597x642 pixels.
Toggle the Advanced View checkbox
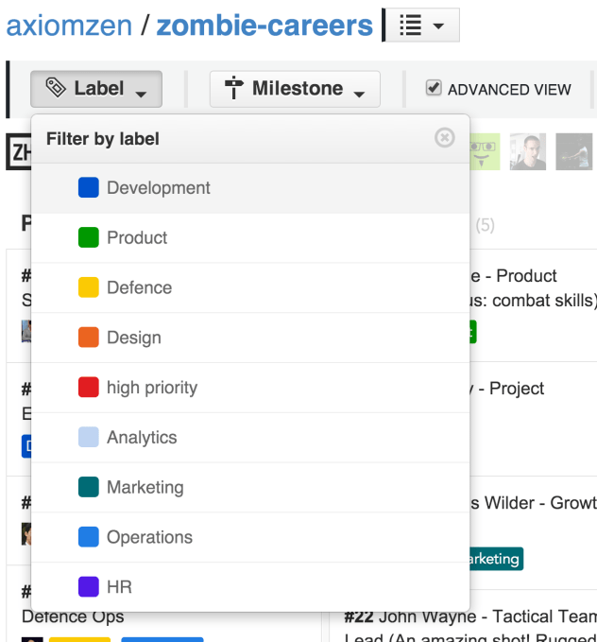coord(434,88)
